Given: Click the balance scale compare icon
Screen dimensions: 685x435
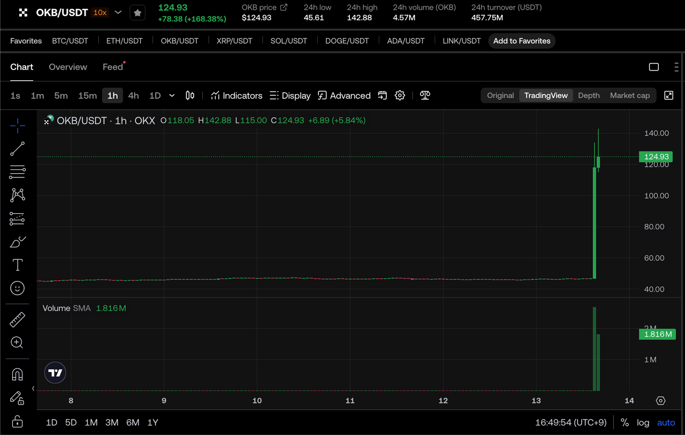Looking at the screenshot, I should point(425,95).
